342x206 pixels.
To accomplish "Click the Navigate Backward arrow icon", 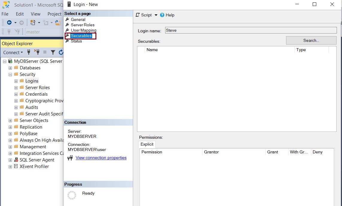I will 10,23.
